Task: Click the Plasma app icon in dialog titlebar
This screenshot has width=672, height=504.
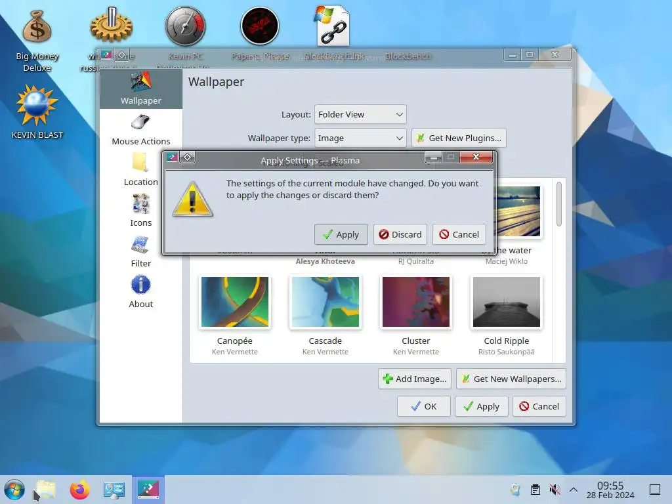Action: click(x=173, y=157)
